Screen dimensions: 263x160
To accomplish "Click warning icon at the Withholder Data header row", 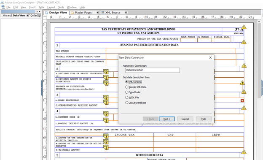I will point(244,152).
